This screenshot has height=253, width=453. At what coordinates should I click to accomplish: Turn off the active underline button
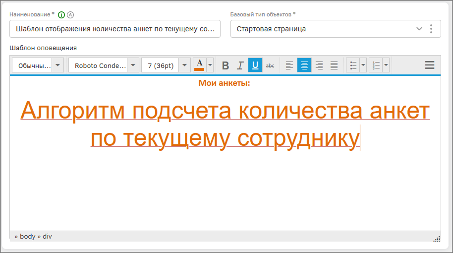[x=255, y=65]
